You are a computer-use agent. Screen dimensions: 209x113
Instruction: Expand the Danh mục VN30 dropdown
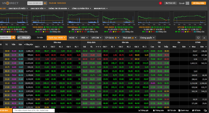57,38
